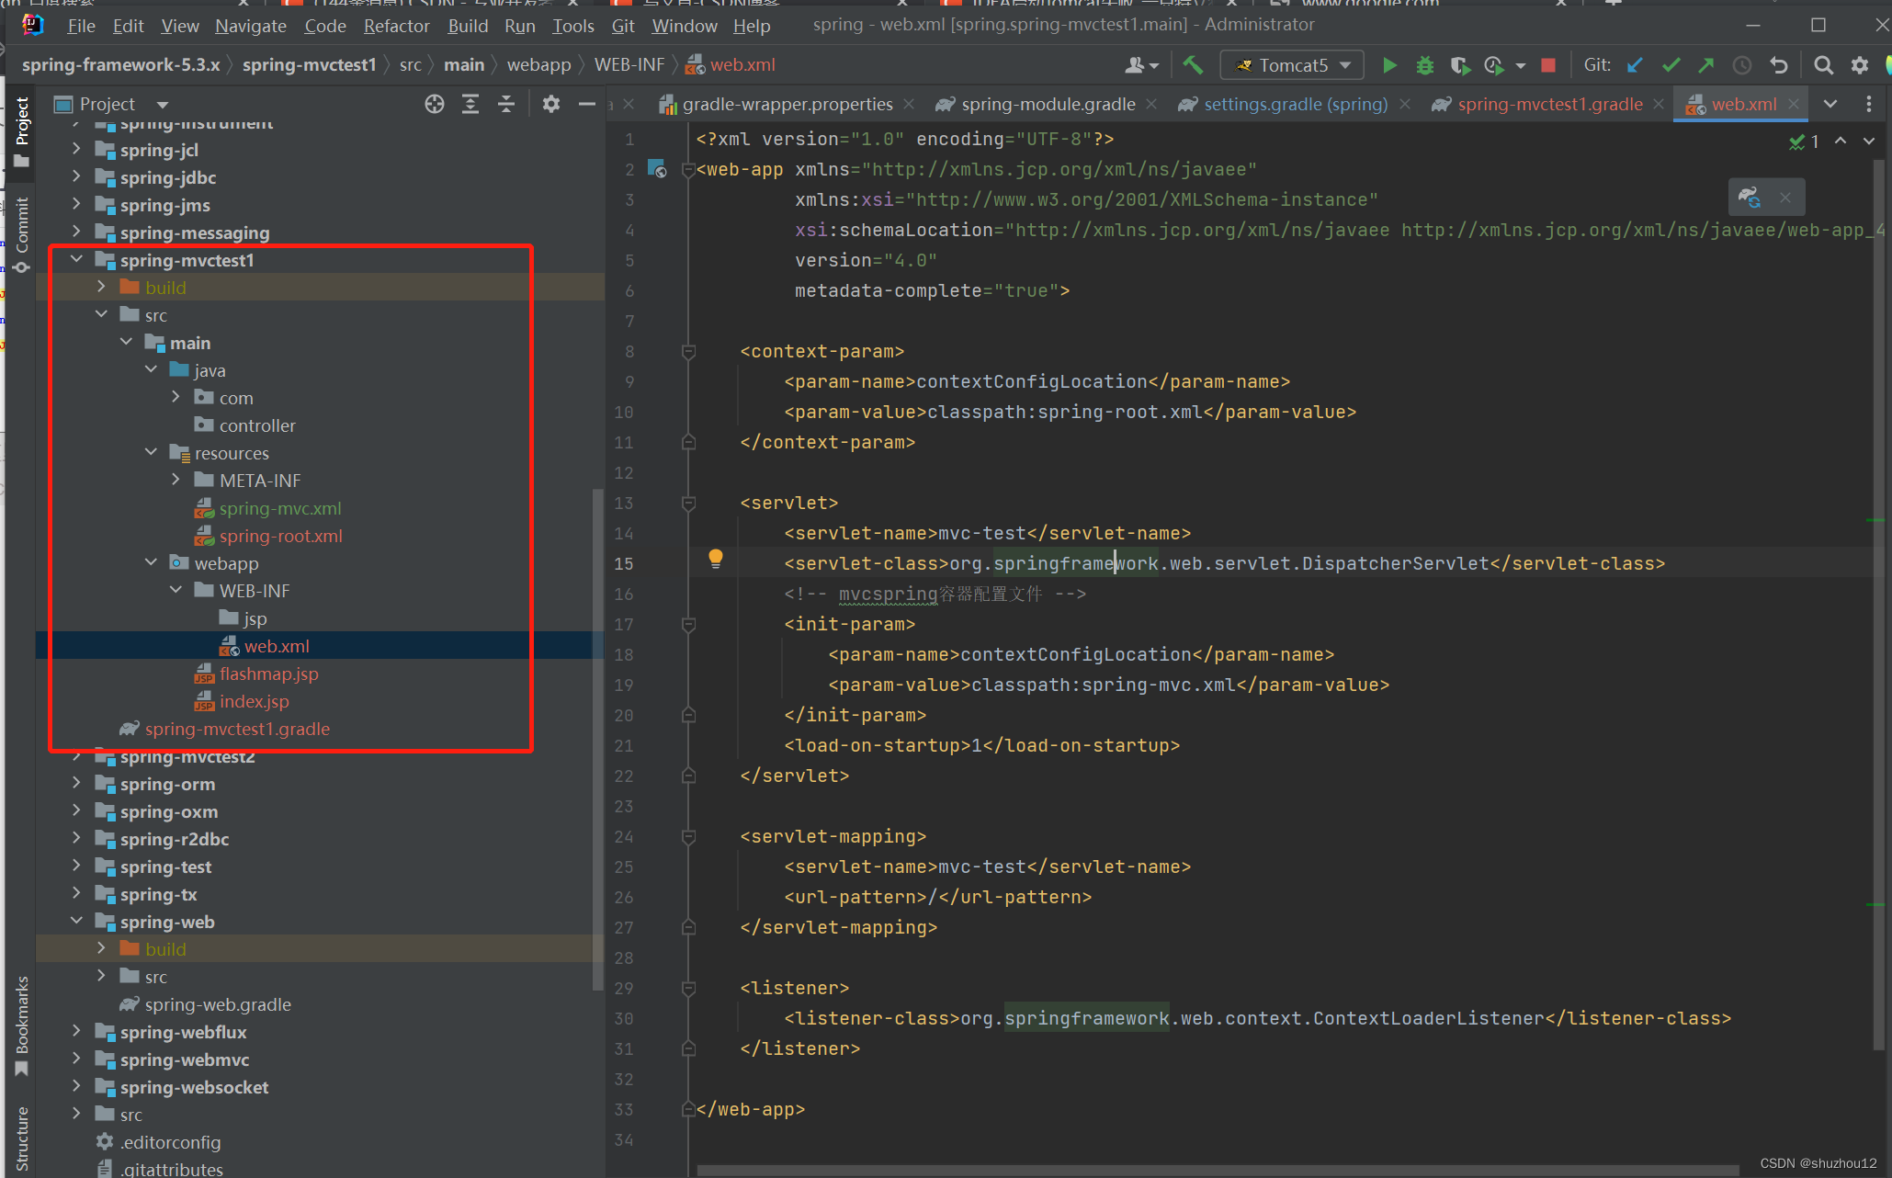This screenshot has width=1892, height=1178.
Task: Start debugging with the bug icon
Action: (x=1424, y=65)
